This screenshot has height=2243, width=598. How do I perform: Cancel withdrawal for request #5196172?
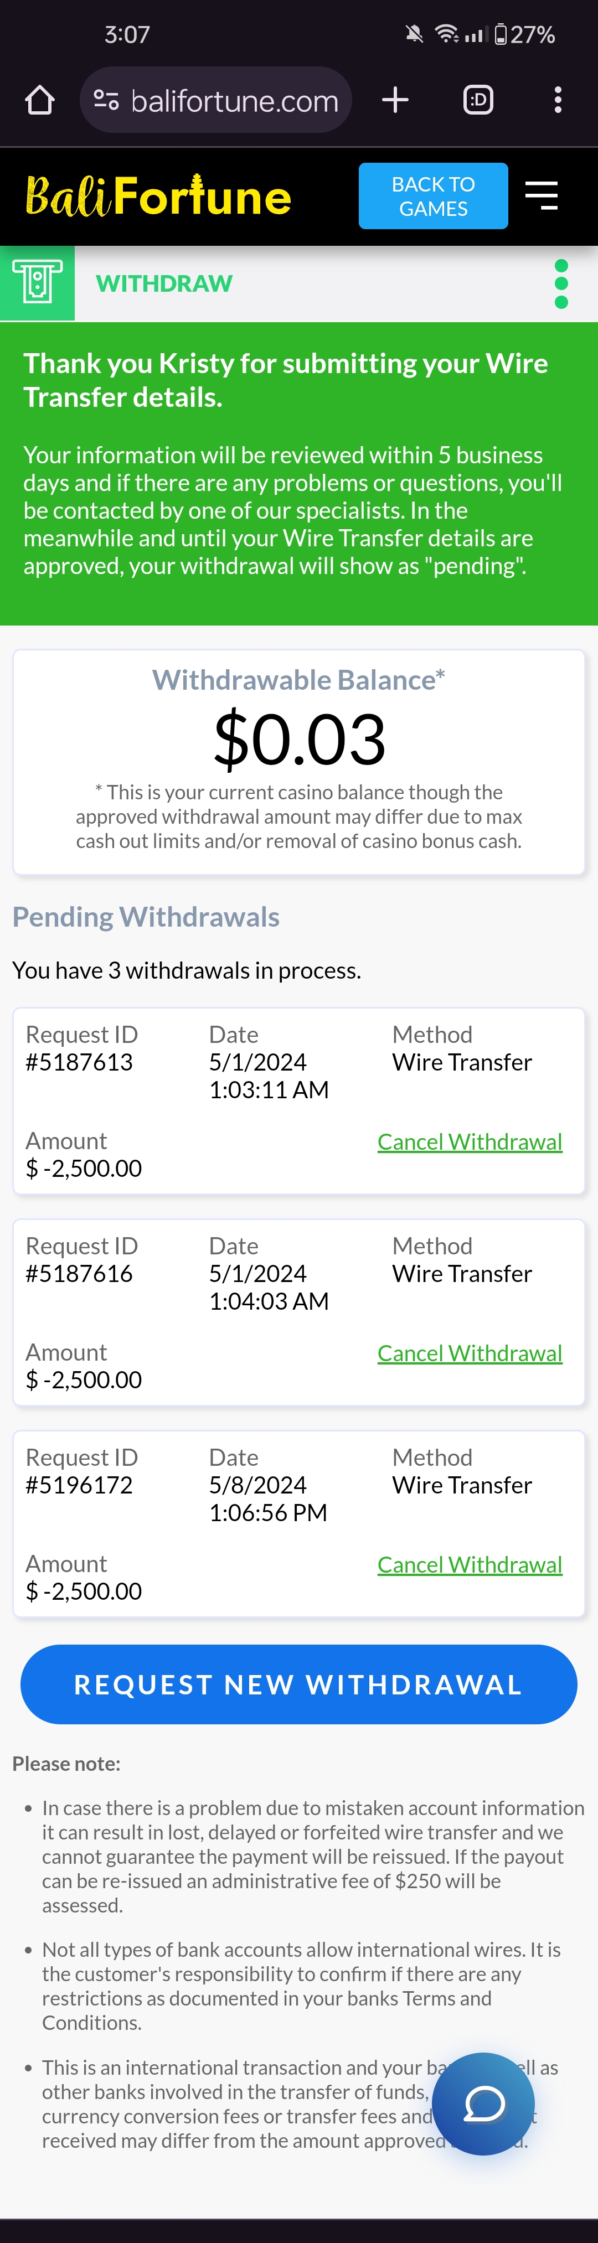[470, 1565]
